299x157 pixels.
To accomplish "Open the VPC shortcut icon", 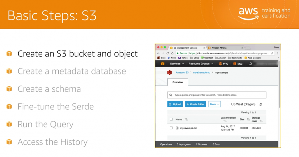I will (x=220, y=64).
